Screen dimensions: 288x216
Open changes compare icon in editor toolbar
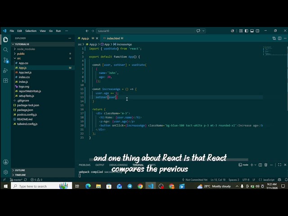(274, 38)
